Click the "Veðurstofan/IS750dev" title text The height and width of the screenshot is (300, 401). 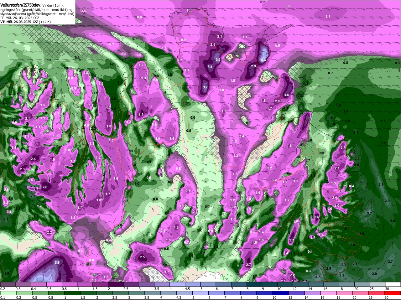[21, 5]
